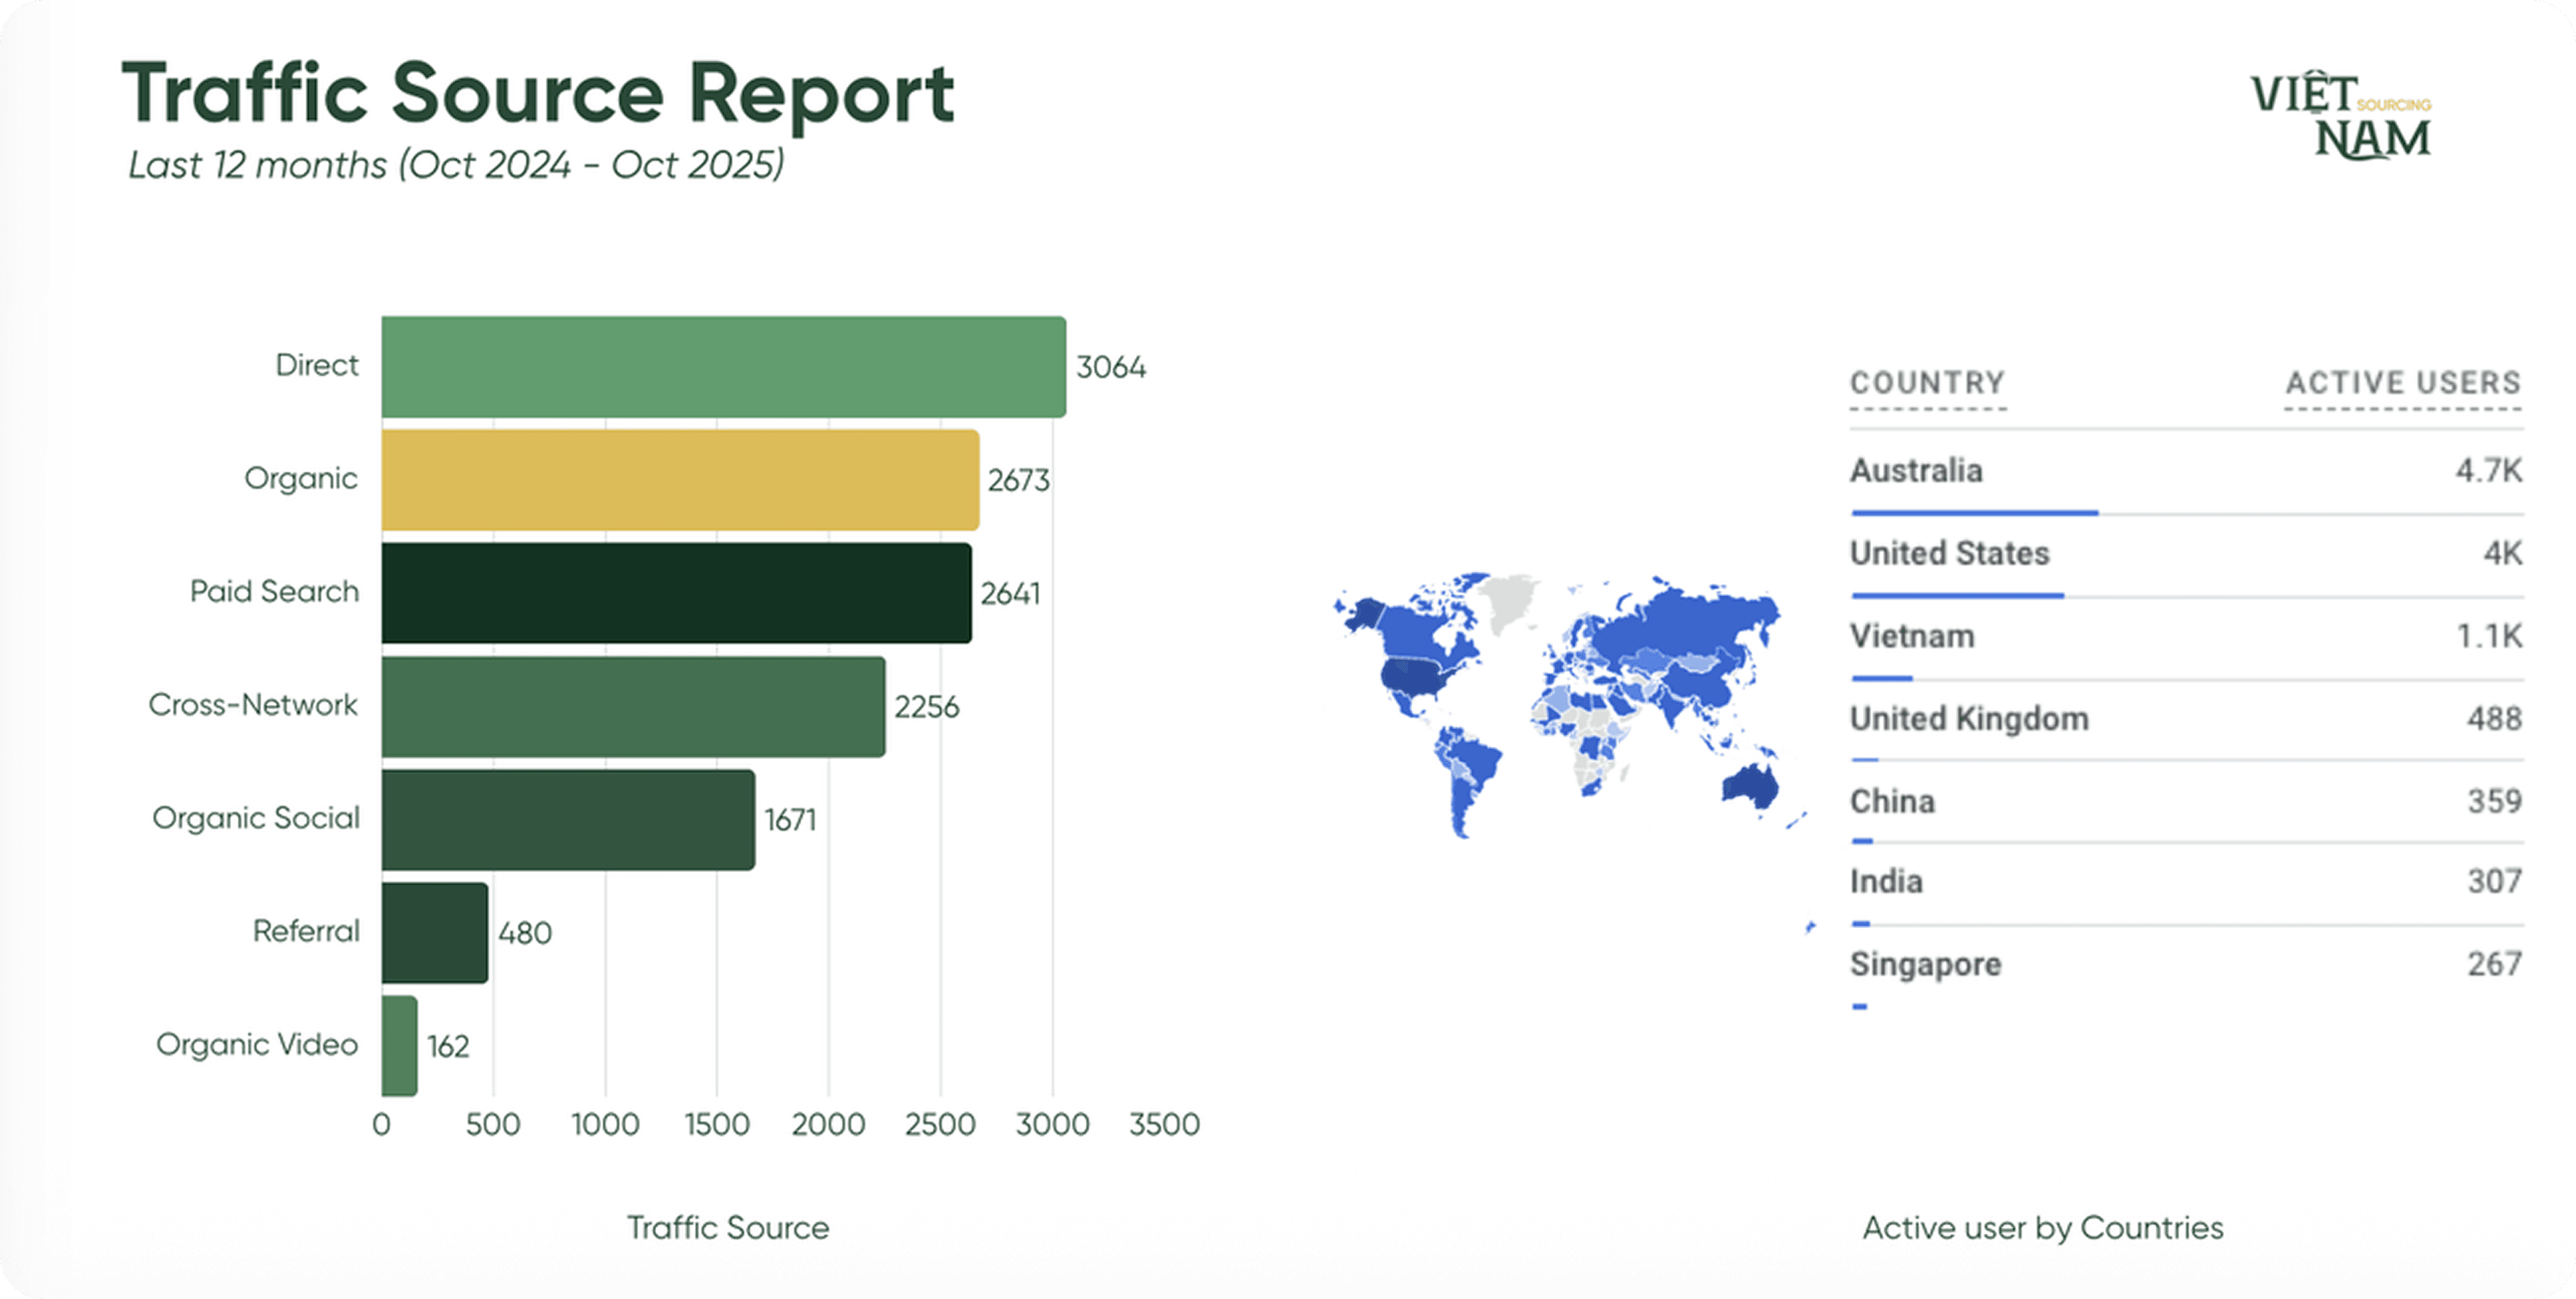The image size is (2576, 1299).
Task: Click the Viet Nam Sourcing logo
Action: coord(2340,115)
